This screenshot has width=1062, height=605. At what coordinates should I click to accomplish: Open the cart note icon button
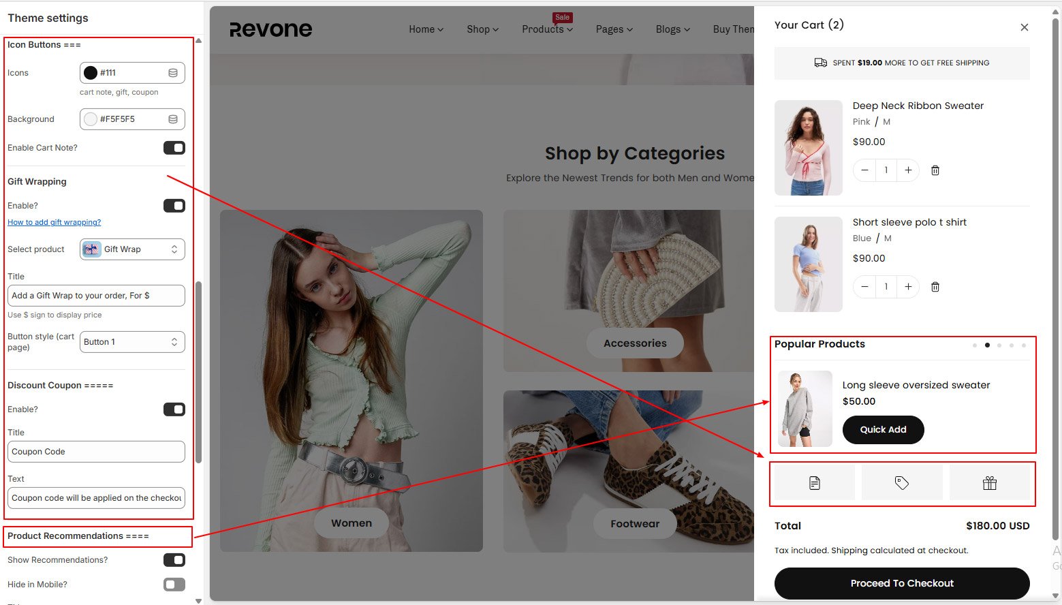[814, 483]
